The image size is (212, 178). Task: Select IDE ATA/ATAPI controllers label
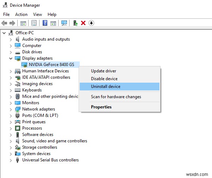(46, 77)
